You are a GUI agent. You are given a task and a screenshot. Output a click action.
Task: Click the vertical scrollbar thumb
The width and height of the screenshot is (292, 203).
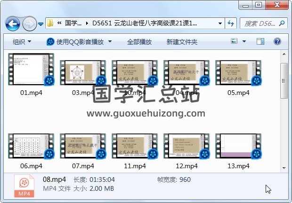(284, 81)
